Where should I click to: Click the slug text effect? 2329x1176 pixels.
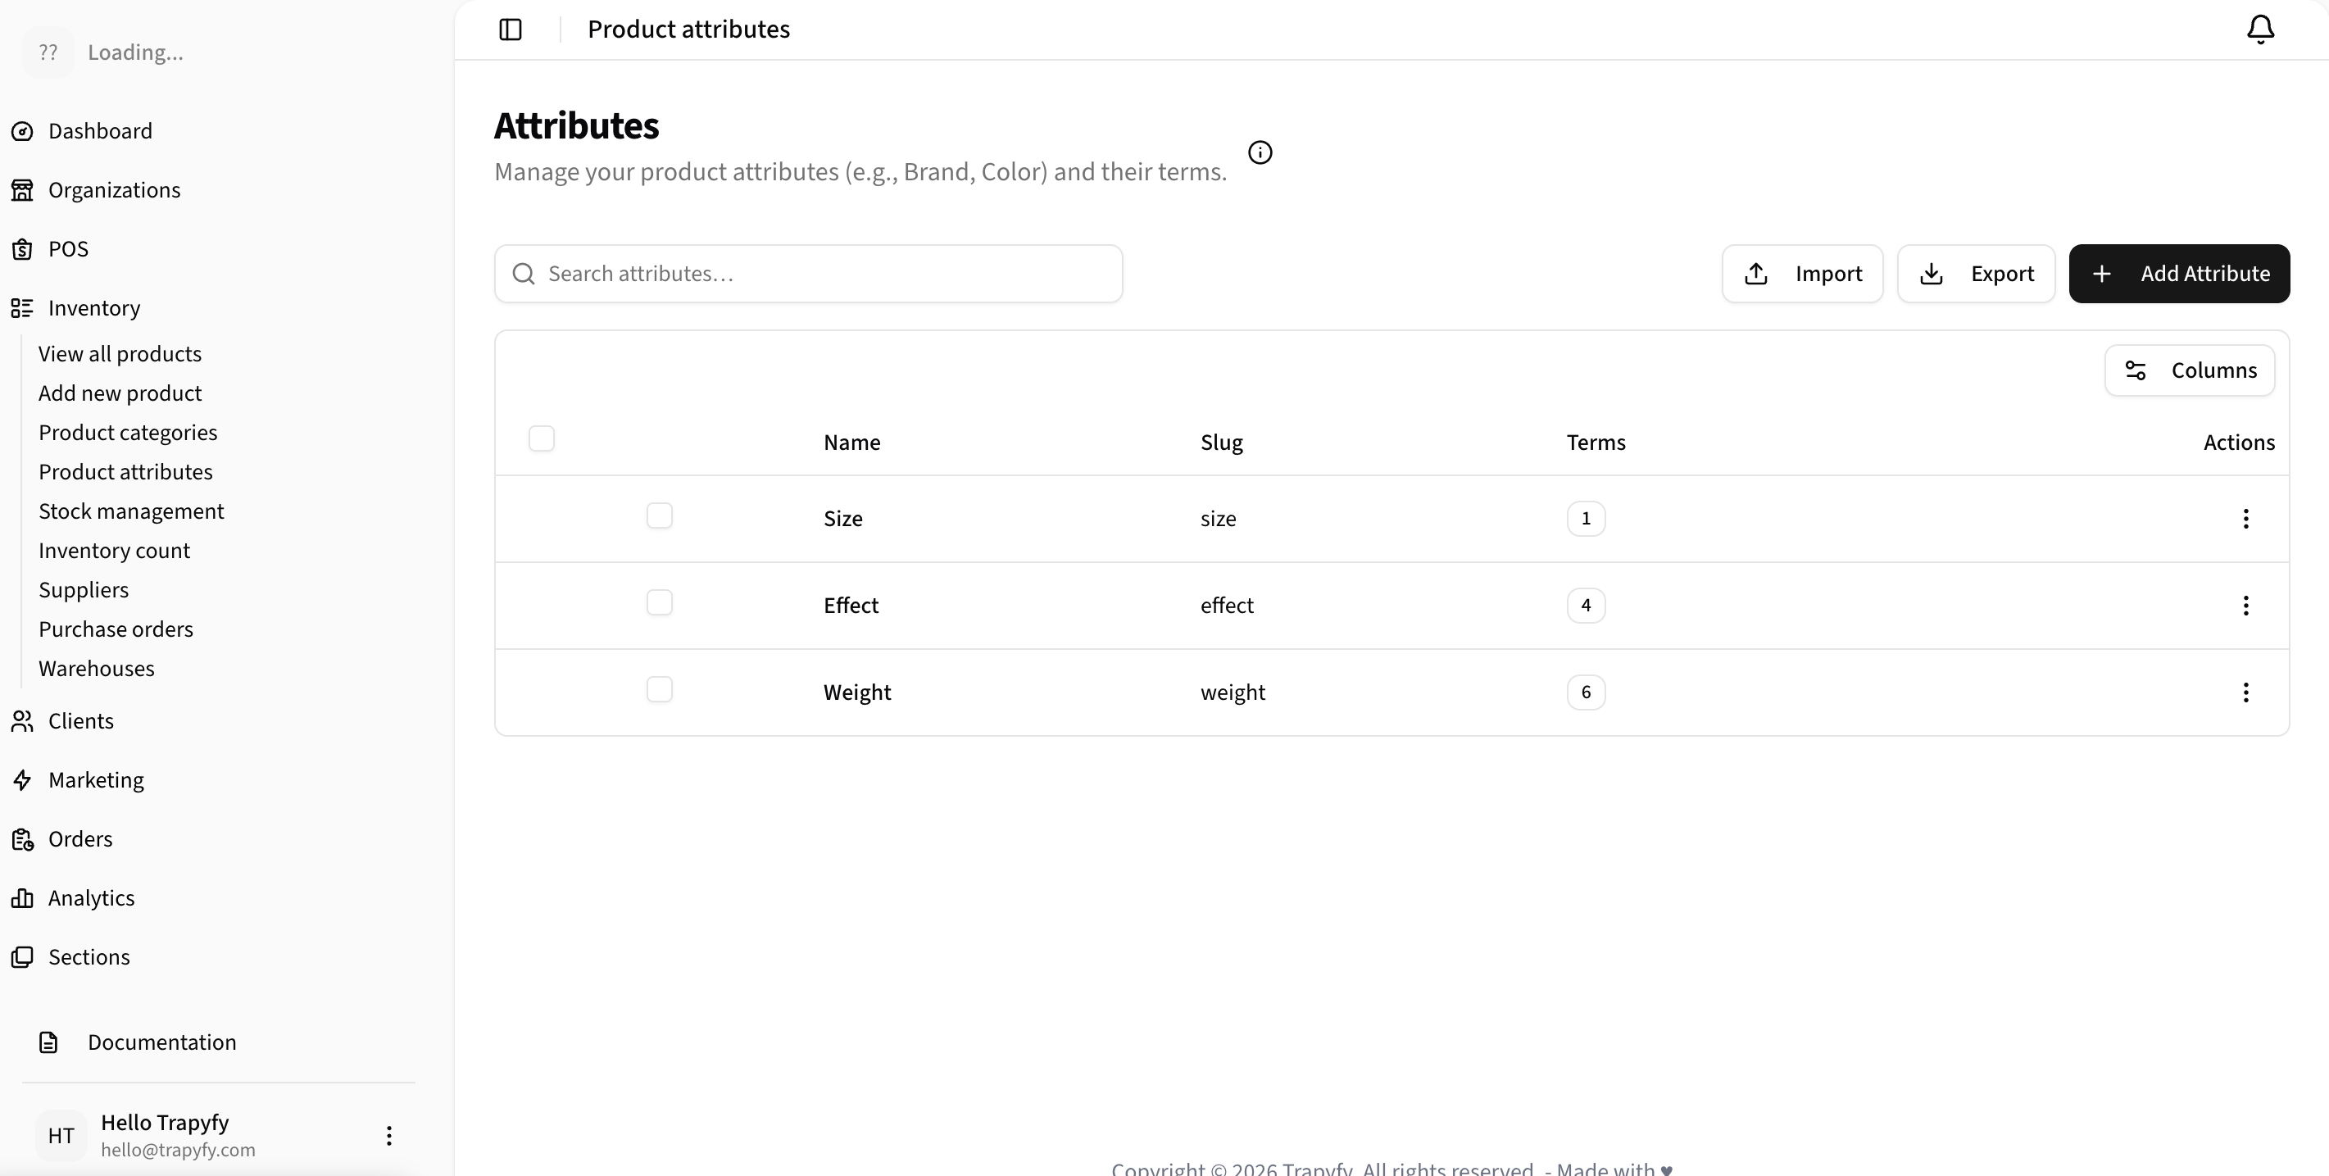tap(1227, 606)
